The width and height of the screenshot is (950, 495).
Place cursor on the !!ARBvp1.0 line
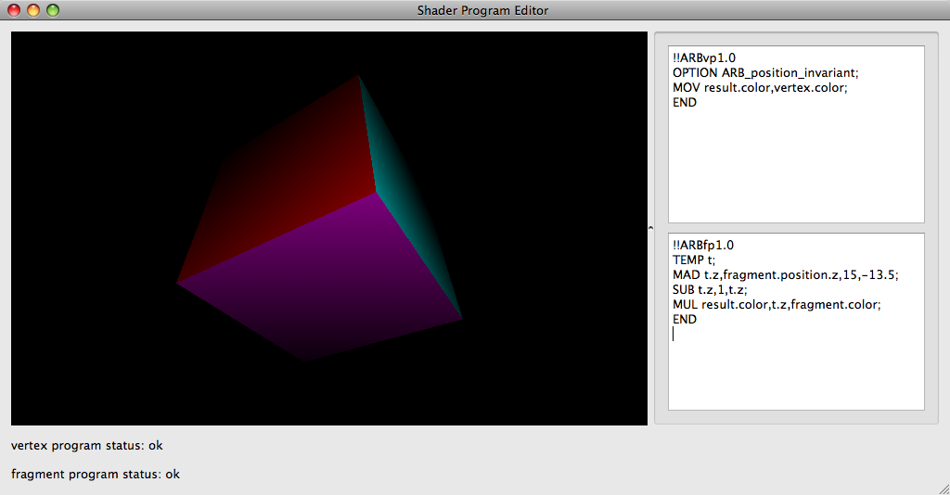click(704, 58)
